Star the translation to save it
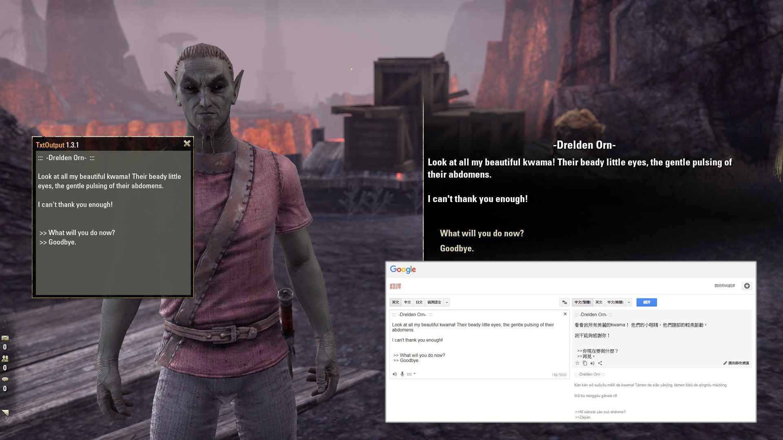 point(577,363)
